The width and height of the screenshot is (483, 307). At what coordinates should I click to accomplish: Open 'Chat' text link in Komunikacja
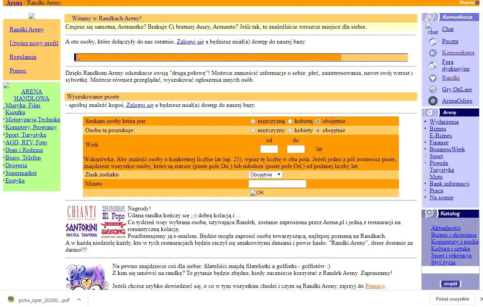448,29
